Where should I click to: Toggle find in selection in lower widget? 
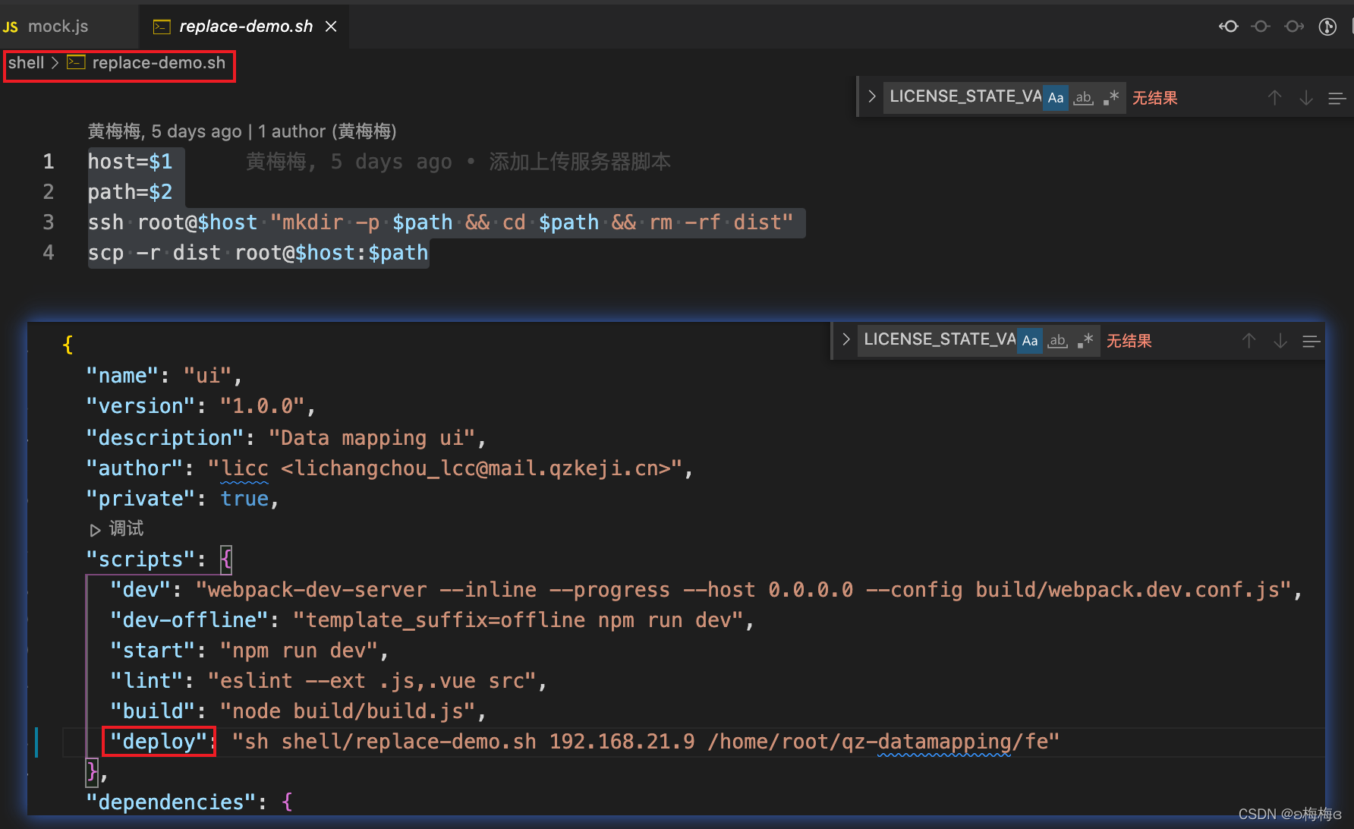tap(1311, 341)
